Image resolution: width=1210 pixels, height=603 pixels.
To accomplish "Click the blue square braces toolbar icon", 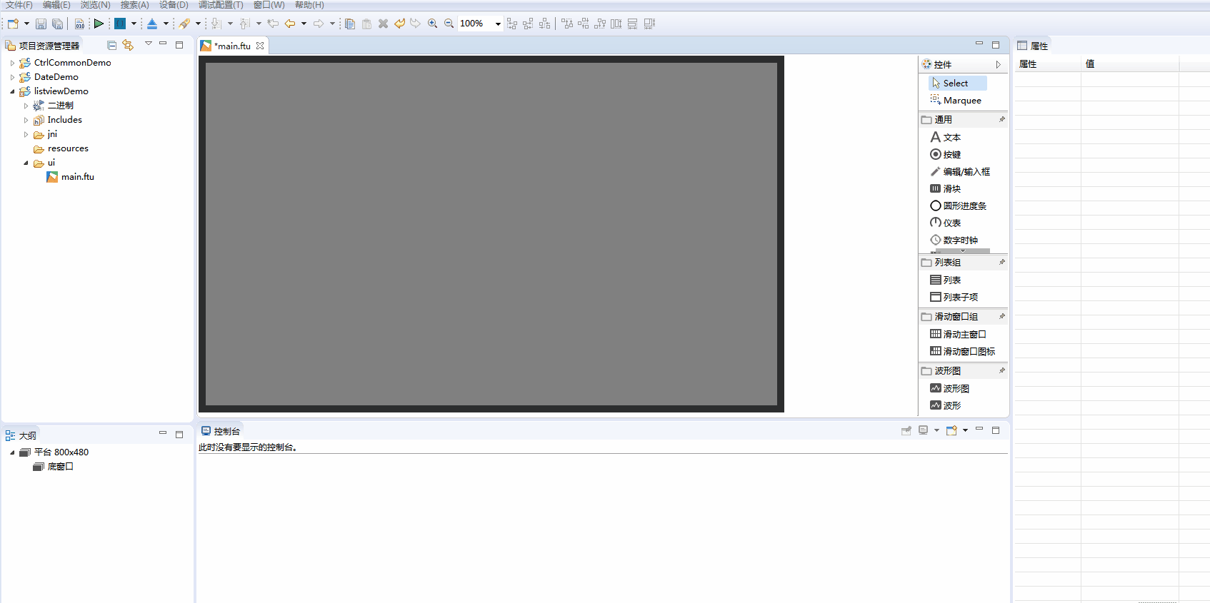I will 120,24.
